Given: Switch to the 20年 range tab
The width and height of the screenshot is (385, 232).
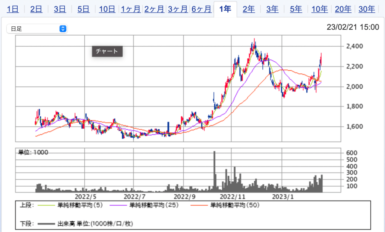Looking at the screenshot, I should coord(343,9).
